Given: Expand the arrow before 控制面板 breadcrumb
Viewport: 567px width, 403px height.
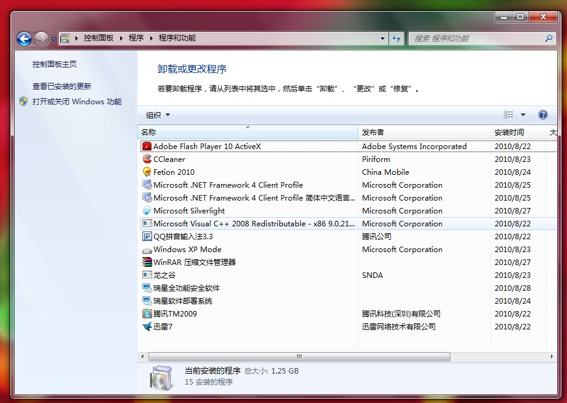Looking at the screenshot, I should [76, 38].
